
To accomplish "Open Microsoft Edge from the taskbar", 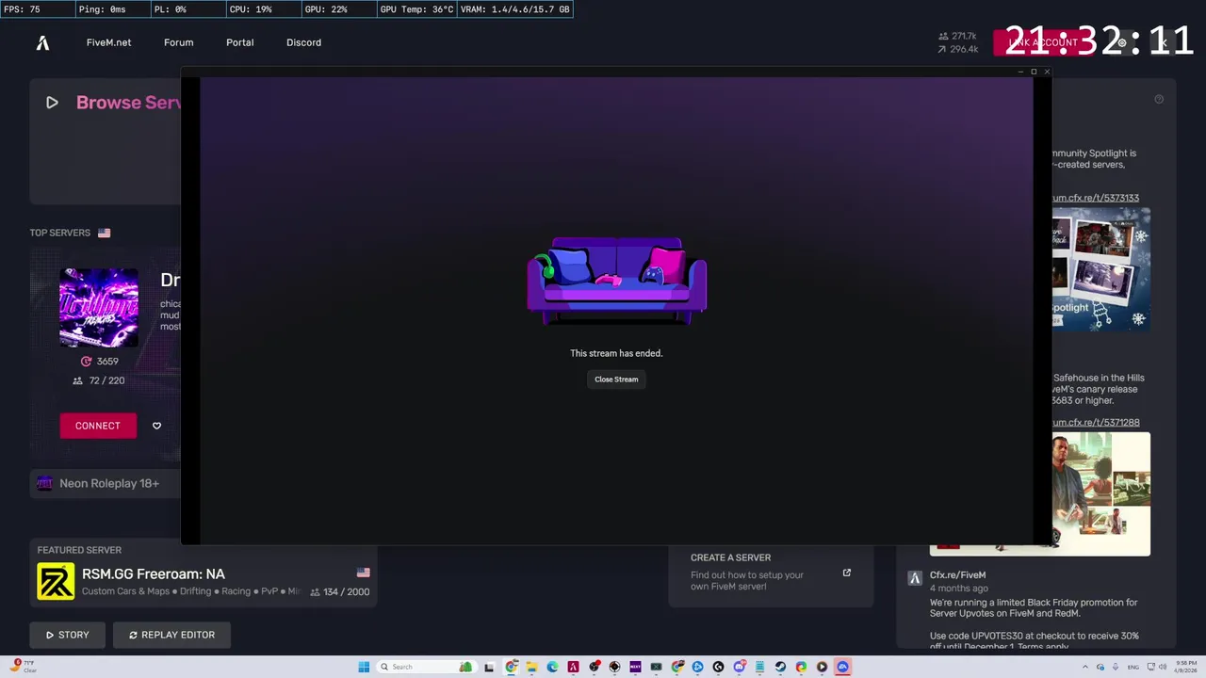I will pyautogui.click(x=552, y=667).
